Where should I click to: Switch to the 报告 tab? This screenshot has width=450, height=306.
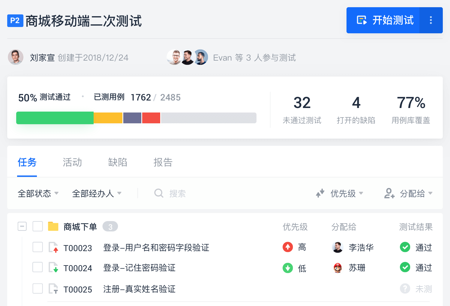[x=163, y=162]
